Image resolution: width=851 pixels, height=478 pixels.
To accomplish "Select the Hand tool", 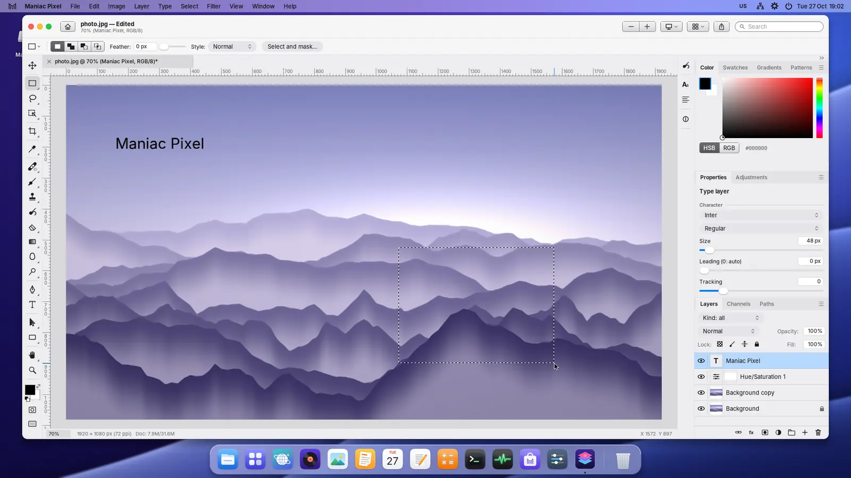I will point(32,355).
